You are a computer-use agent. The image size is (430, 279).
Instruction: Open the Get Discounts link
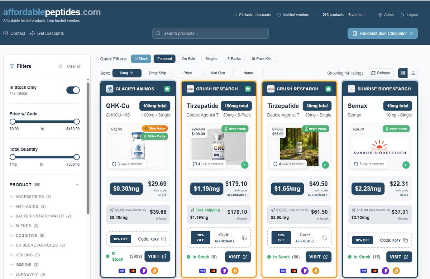pyautogui.click(x=47, y=33)
